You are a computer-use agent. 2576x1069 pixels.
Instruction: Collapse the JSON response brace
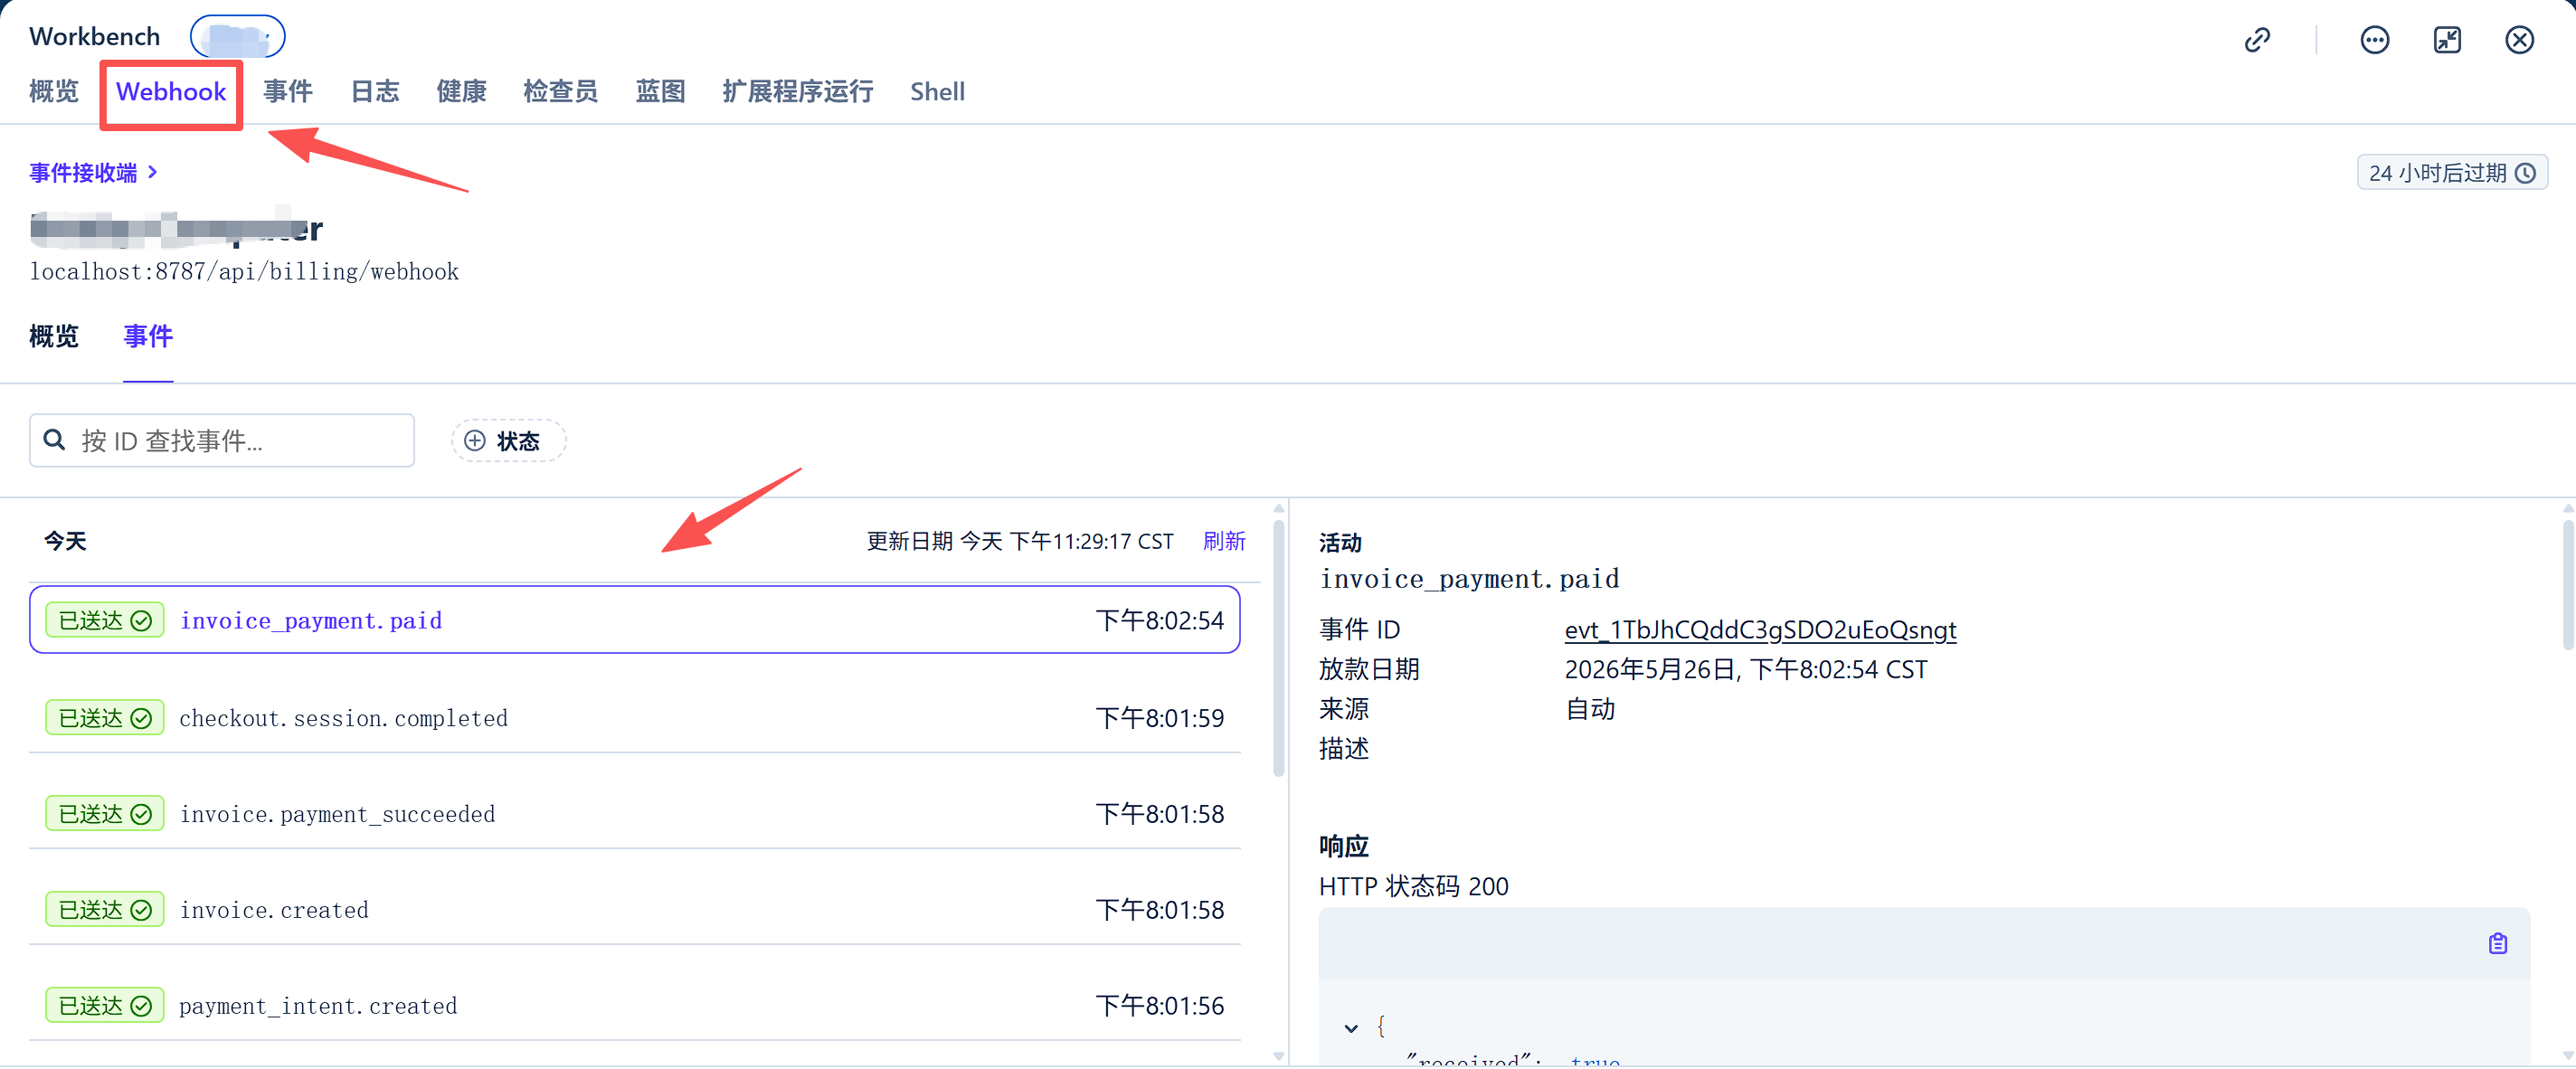click(1351, 1028)
